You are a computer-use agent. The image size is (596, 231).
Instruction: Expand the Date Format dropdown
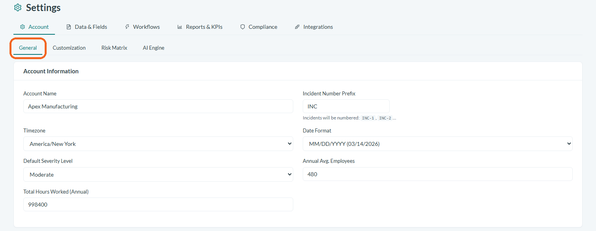(438, 144)
